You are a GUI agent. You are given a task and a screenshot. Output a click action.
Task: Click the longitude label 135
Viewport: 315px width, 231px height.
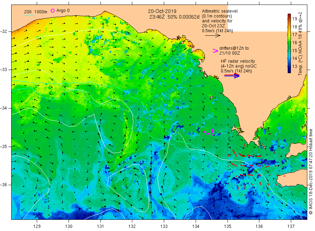[227, 226]
